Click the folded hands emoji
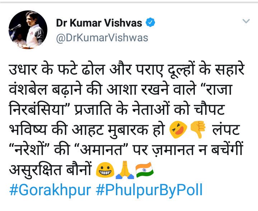The height and width of the screenshot is (211, 258). 125,170
